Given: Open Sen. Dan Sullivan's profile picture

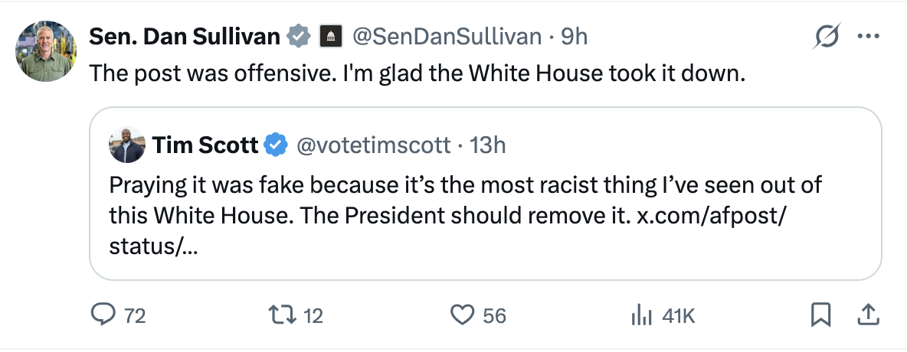Looking at the screenshot, I should point(46,51).
